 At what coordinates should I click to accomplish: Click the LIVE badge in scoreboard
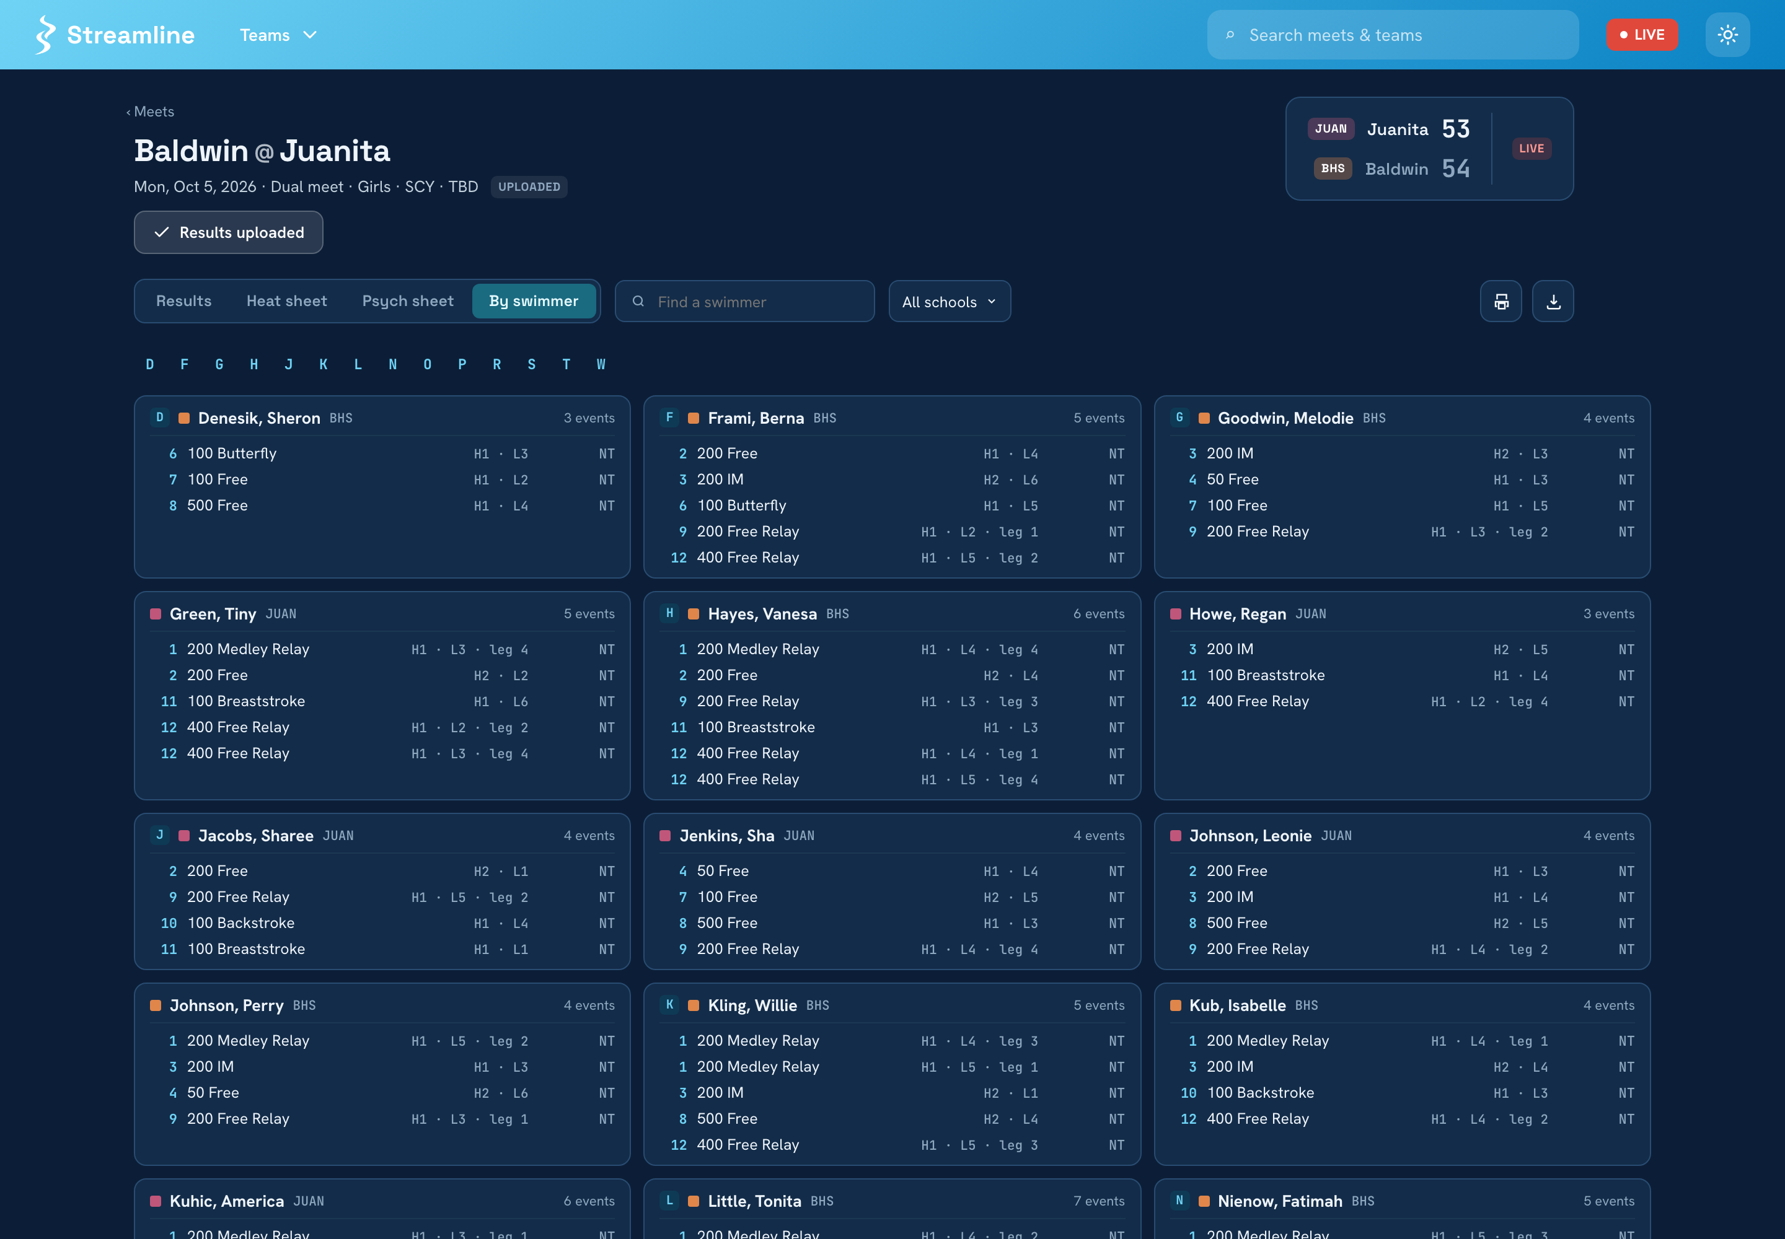[x=1531, y=148]
